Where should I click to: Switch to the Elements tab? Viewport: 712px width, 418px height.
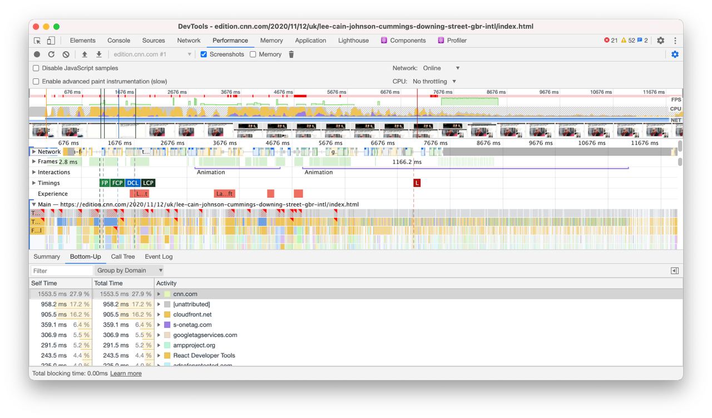pyautogui.click(x=83, y=41)
